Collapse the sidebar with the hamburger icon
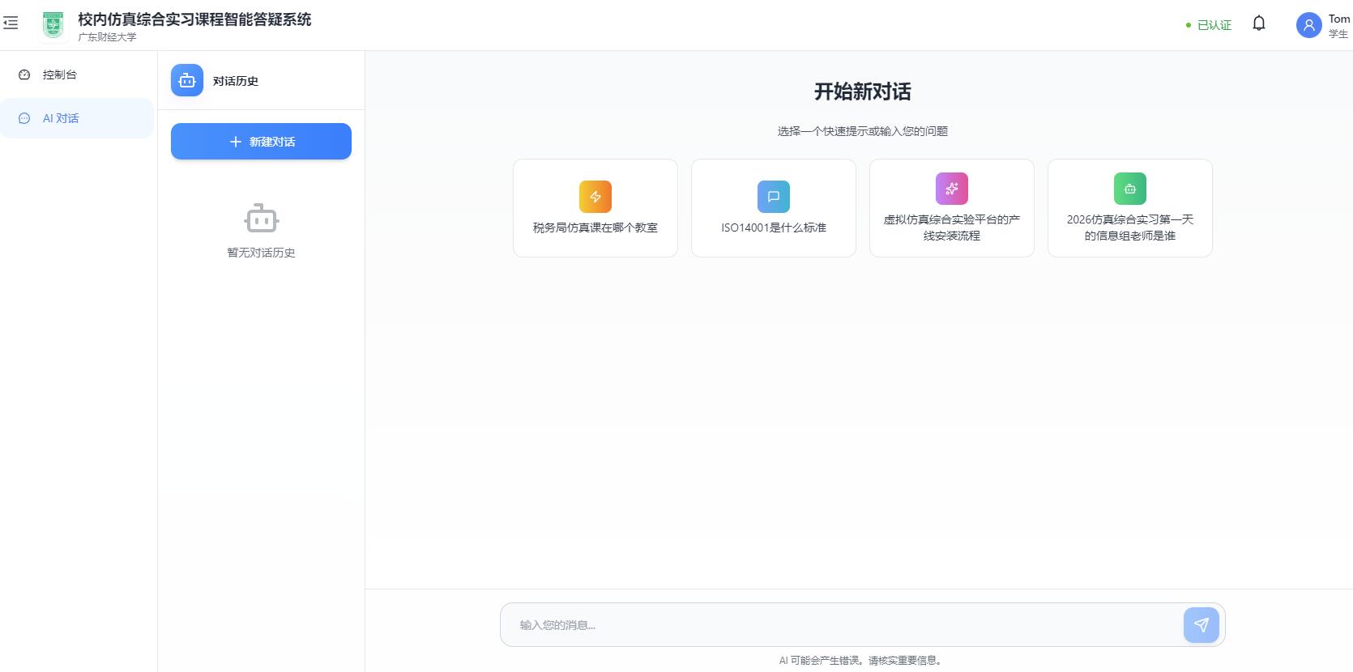Image resolution: width=1353 pixels, height=672 pixels. (11, 23)
